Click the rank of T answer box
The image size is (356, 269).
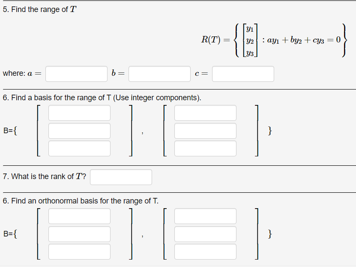(x=121, y=177)
